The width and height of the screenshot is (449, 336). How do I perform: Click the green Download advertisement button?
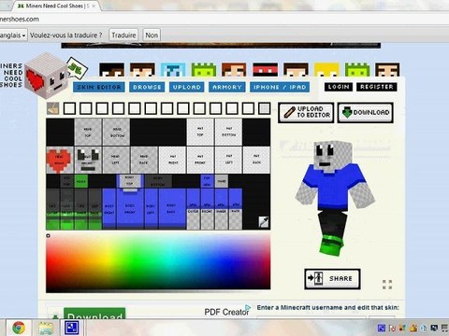point(94,314)
